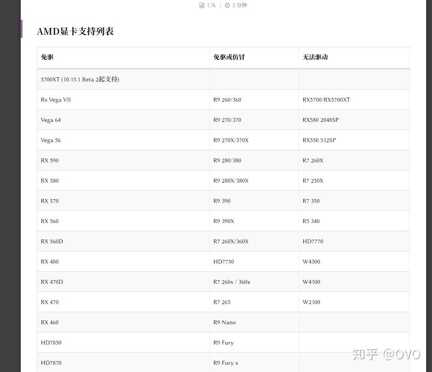432x372 pixels.
Task: Click the 'R9 260/360' cell
Action: pos(254,99)
